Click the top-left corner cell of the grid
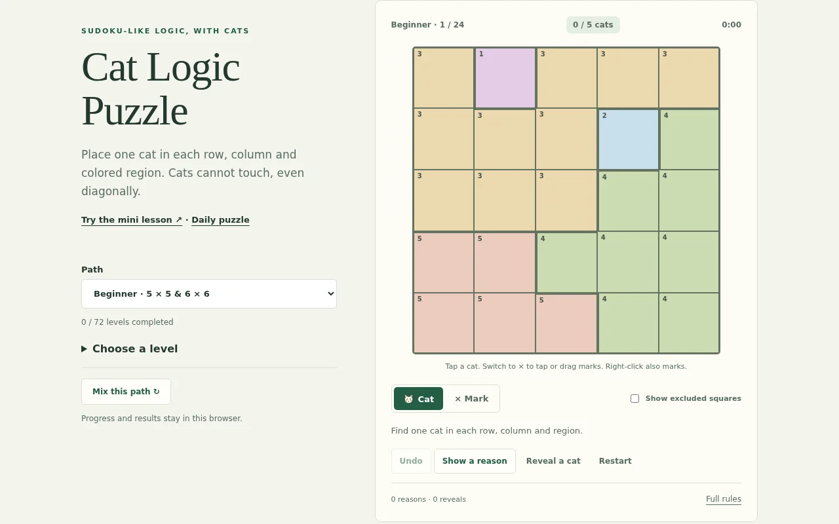 pos(444,78)
